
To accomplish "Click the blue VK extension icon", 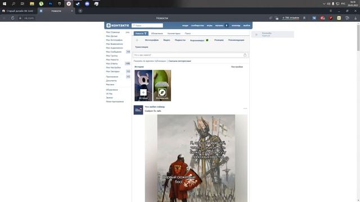I will (314, 18).
